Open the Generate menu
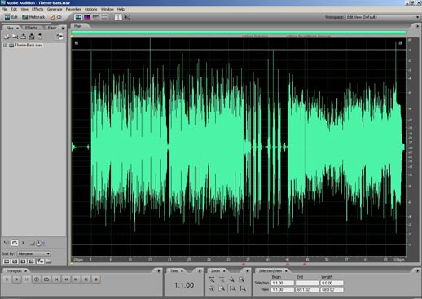This screenshot has width=422, height=299. (x=55, y=9)
